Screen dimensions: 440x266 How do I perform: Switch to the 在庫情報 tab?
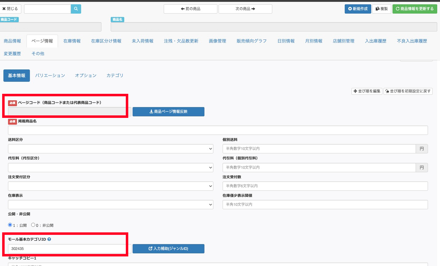point(72,41)
